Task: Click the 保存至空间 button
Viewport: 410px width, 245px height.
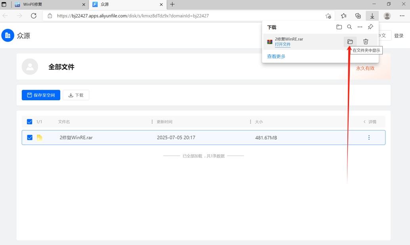Action: pyautogui.click(x=41, y=95)
